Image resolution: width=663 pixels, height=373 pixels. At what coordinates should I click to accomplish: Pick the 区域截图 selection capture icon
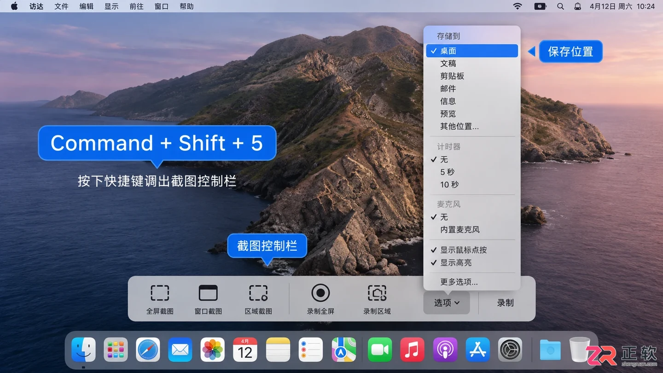pyautogui.click(x=258, y=293)
